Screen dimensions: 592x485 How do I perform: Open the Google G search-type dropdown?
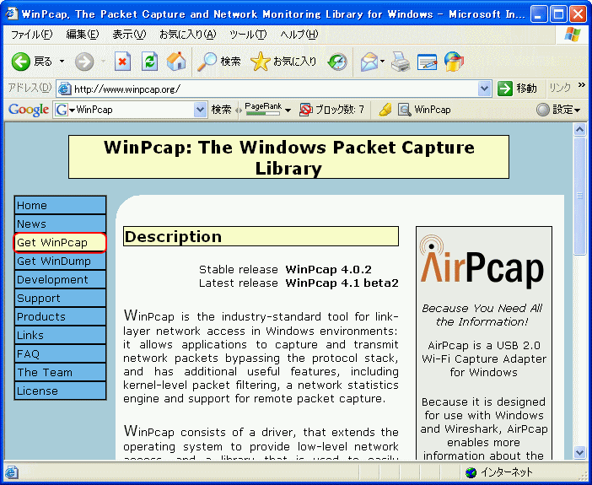pos(65,110)
